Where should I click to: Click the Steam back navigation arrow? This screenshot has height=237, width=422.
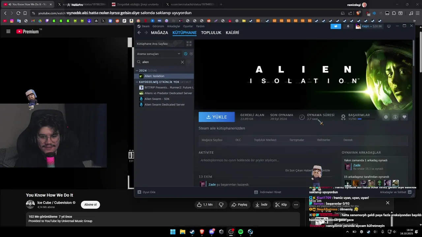[139, 33]
